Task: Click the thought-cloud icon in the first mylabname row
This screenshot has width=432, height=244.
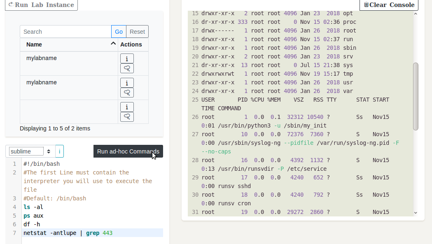Action: pos(127,68)
